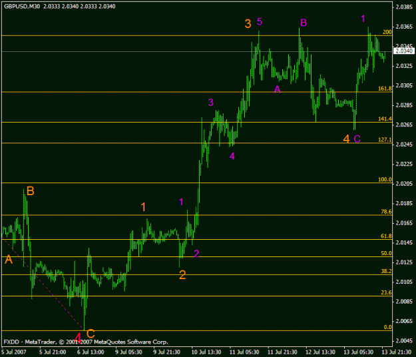Screen dimensions: 416x357
Task: Click the 2.0385 price axis label
Action: click(404, 7)
